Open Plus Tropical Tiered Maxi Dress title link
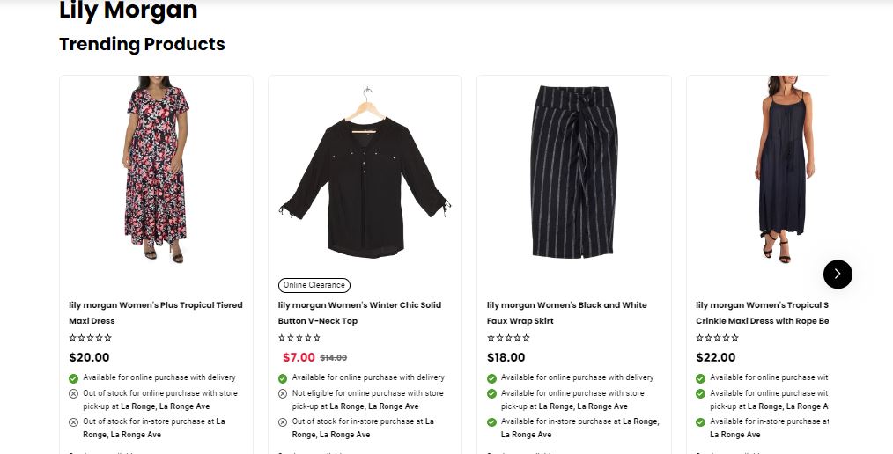Screen dimensions: 893x454 (156, 312)
